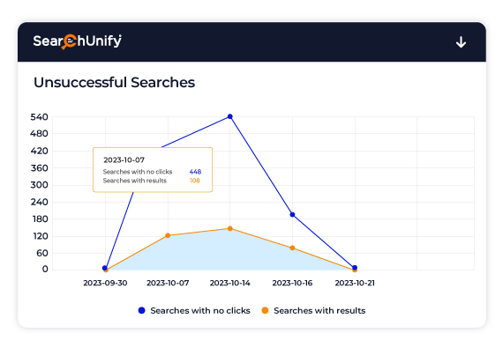
Task: Click the blue data point at 2023-09-30
Action: pyautogui.click(x=105, y=268)
